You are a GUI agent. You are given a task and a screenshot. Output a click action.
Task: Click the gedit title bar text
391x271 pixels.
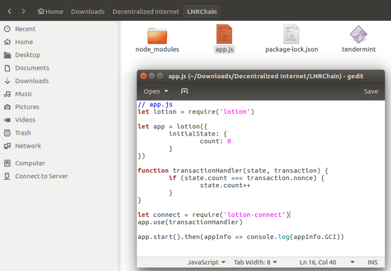pyautogui.click(x=266, y=76)
